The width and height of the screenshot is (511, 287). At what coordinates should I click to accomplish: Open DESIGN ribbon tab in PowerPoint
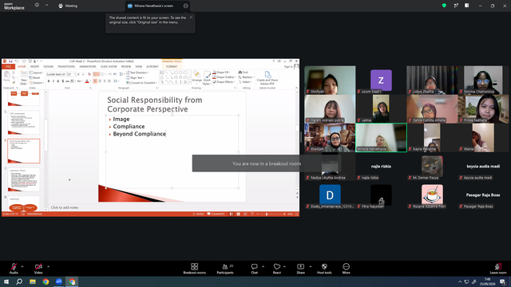coord(48,66)
